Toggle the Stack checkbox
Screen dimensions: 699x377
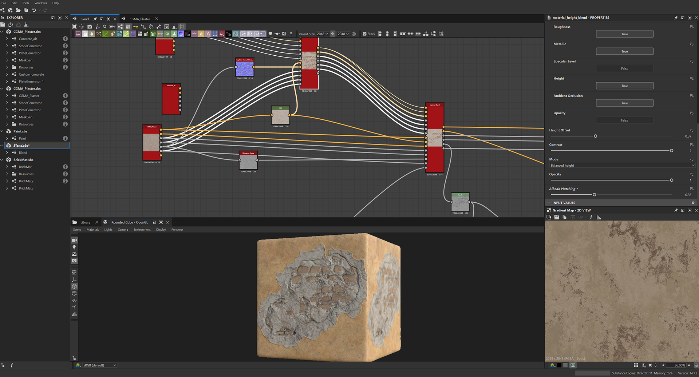(365, 34)
